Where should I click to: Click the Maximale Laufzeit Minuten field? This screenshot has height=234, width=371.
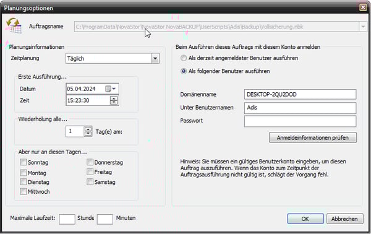pyautogui.click(x=105, y=219)
